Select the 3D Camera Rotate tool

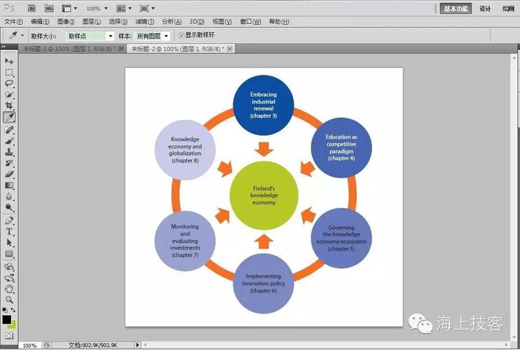(9, 278)
